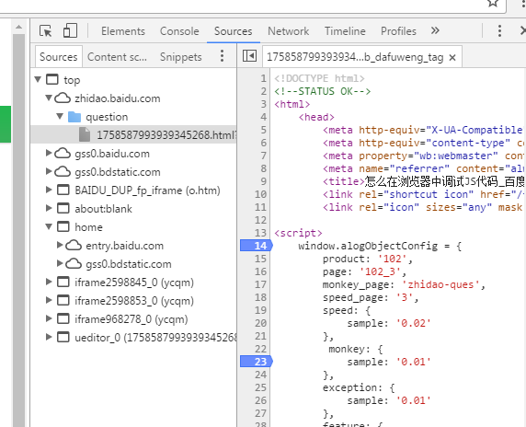Switch to the Console tab
Viewport: 526px width, 427px height.
179,31
